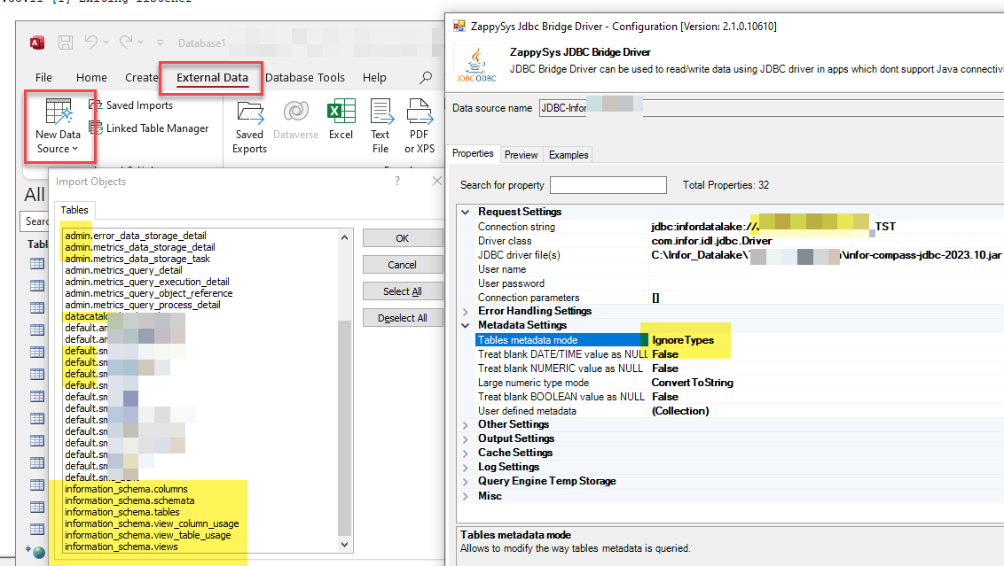This screenshot has height=566, width=1004.
Task: Select information_schema.view_table_usage table
Action: coord(148,535)
